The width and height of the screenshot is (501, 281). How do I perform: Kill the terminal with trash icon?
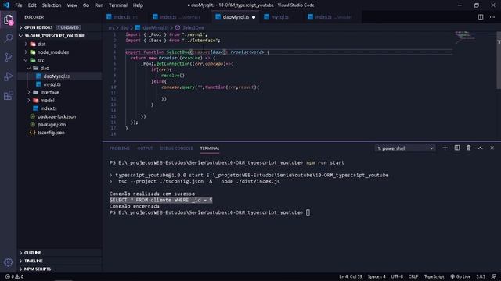coord(468,148)
